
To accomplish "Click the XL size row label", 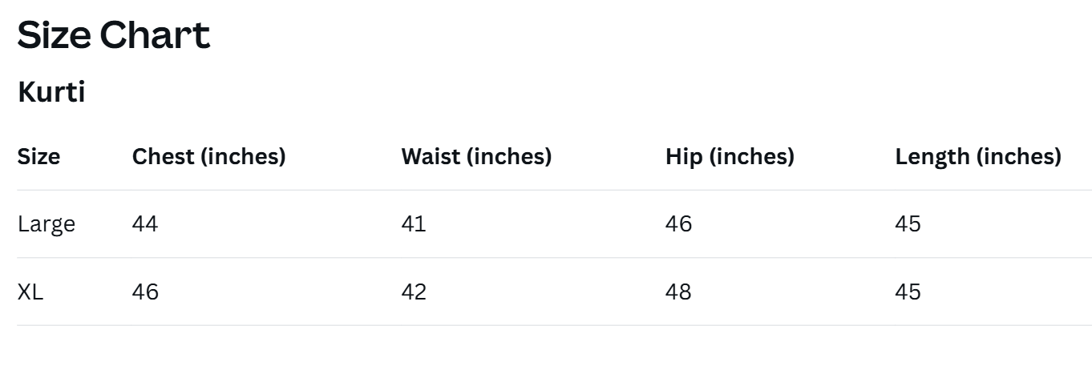I will [x=30, y=292].
